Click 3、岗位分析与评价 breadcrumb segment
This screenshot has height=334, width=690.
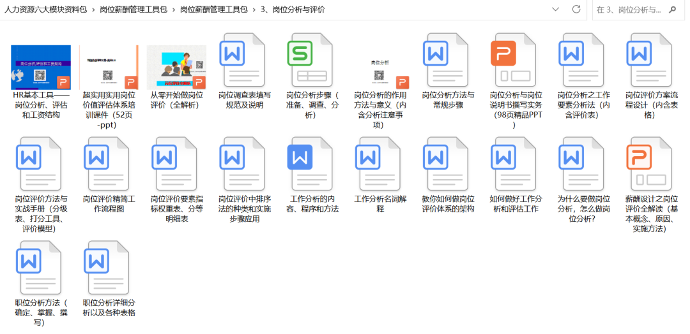click(x=293, y=10)
